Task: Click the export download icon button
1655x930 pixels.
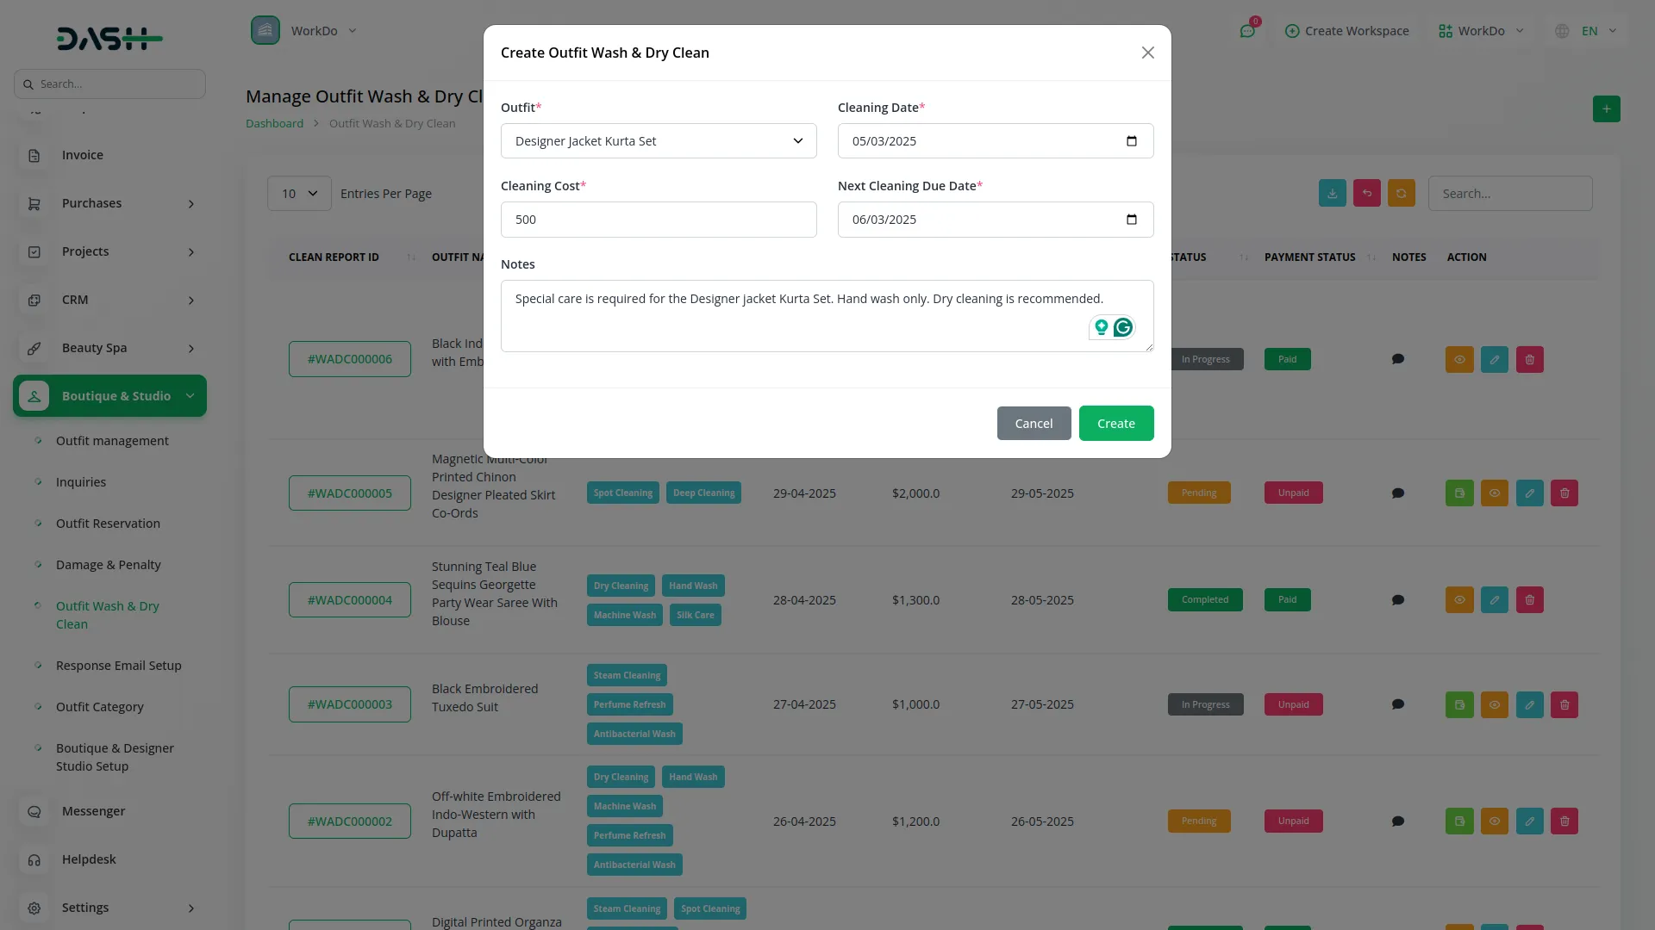Action: click(1332, 194)
